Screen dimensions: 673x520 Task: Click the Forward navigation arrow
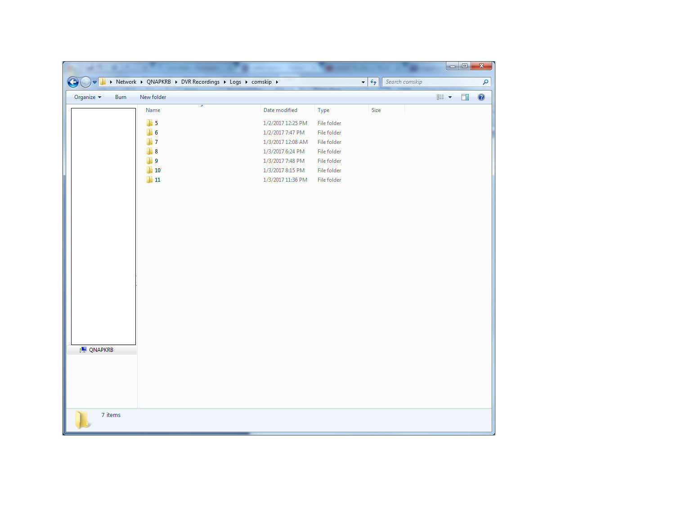(85, 82)
